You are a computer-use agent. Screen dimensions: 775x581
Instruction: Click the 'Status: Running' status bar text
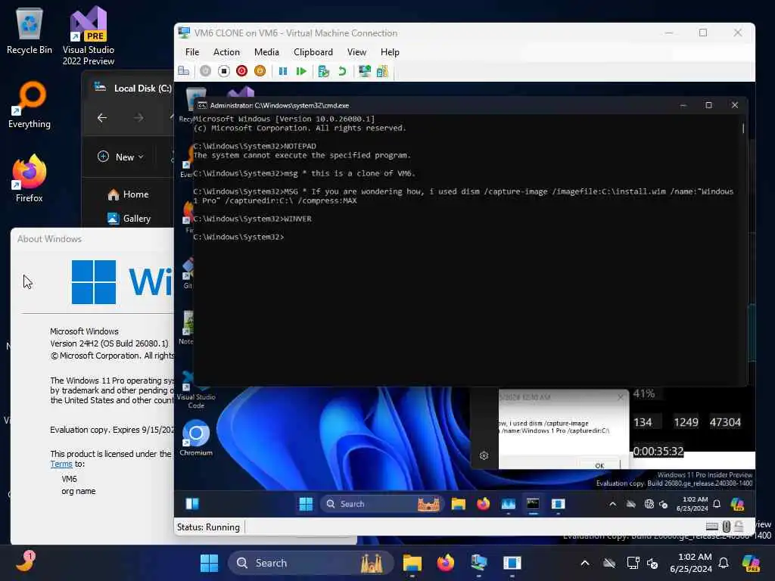click(x=208, y=527)
